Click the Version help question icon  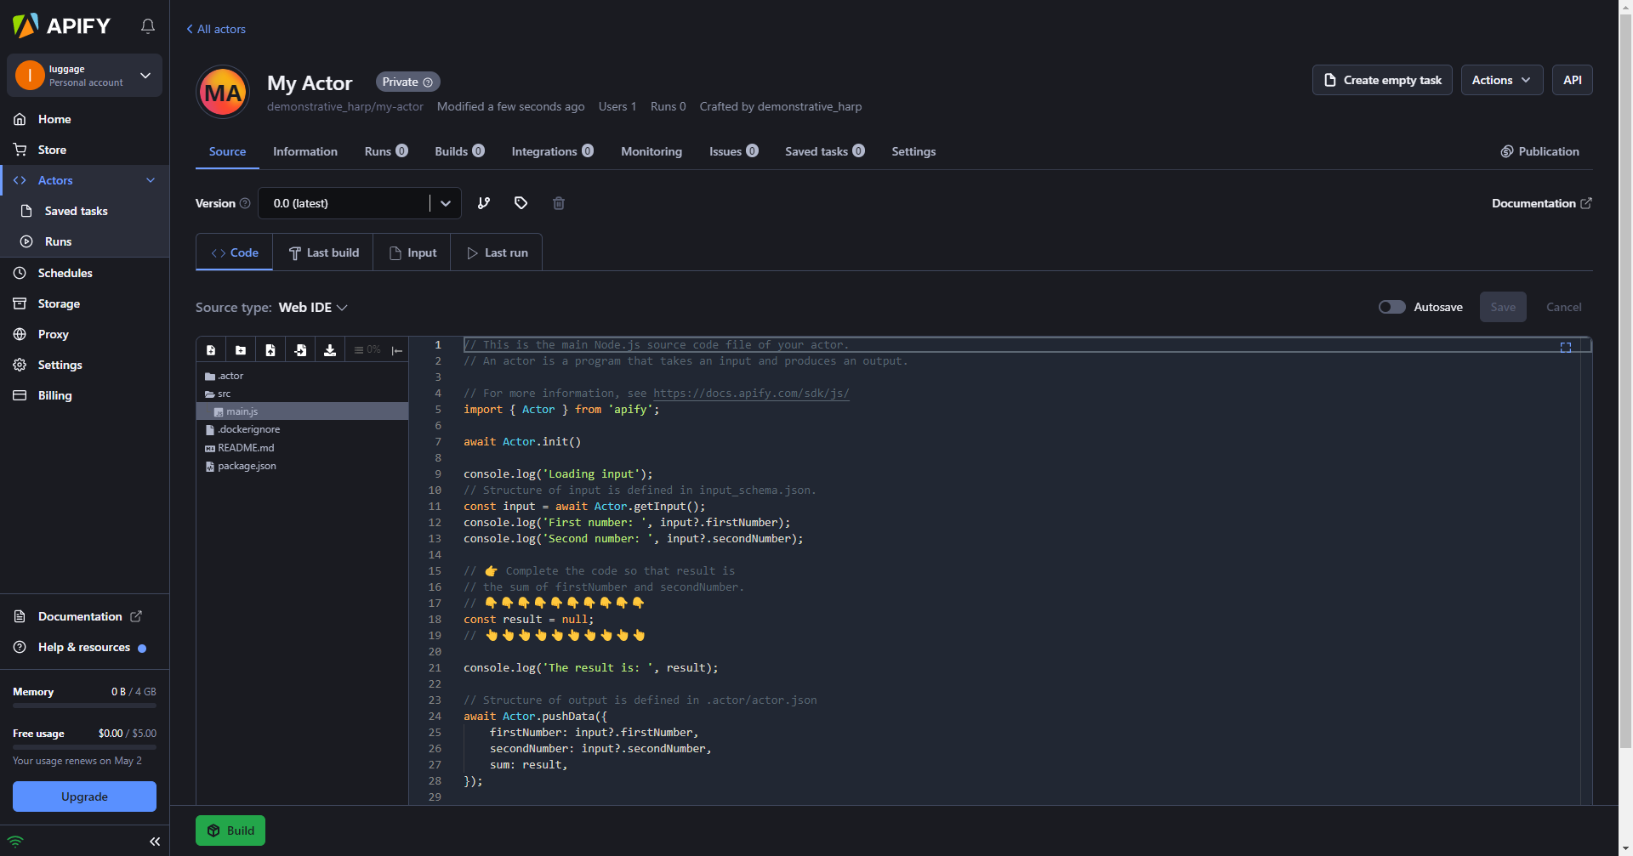[x=245, y=203]
